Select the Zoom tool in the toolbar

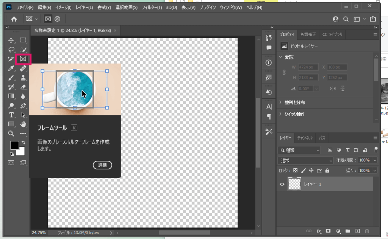click(11, 133)
